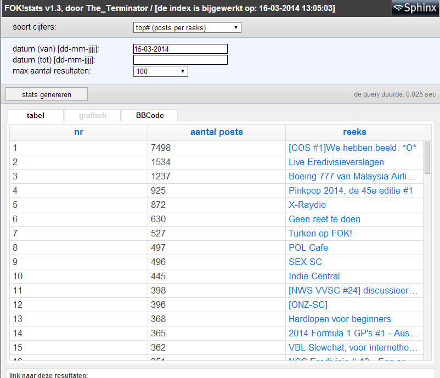This screenshot has width=440, height=378.
Task: Open the Indie Central link
Action: tap(314, 276)
